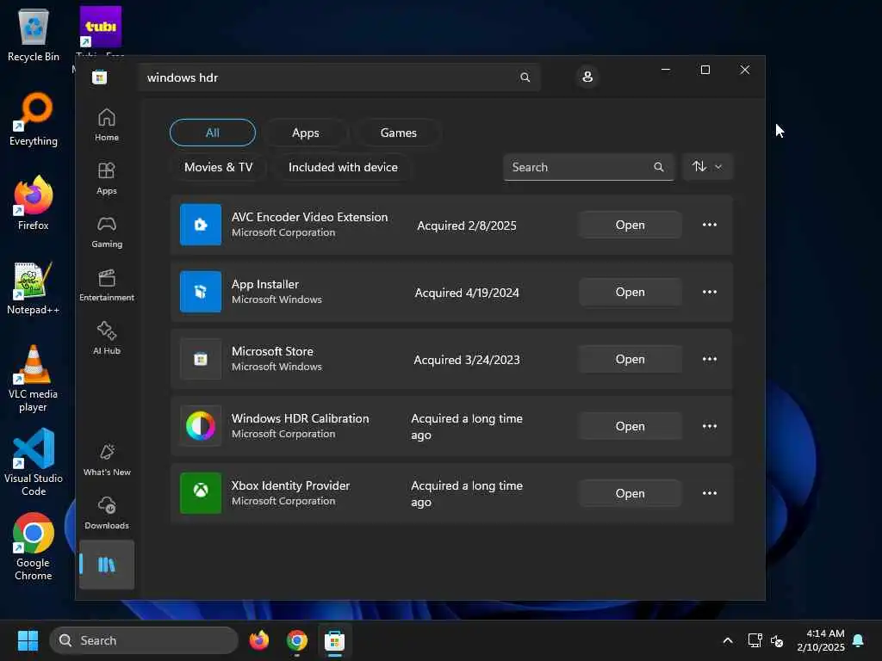Image resolution: width=882 pixels, height=661 pixels.
Task: Click the magnifier in top search bar
Action: pos(525,77)
